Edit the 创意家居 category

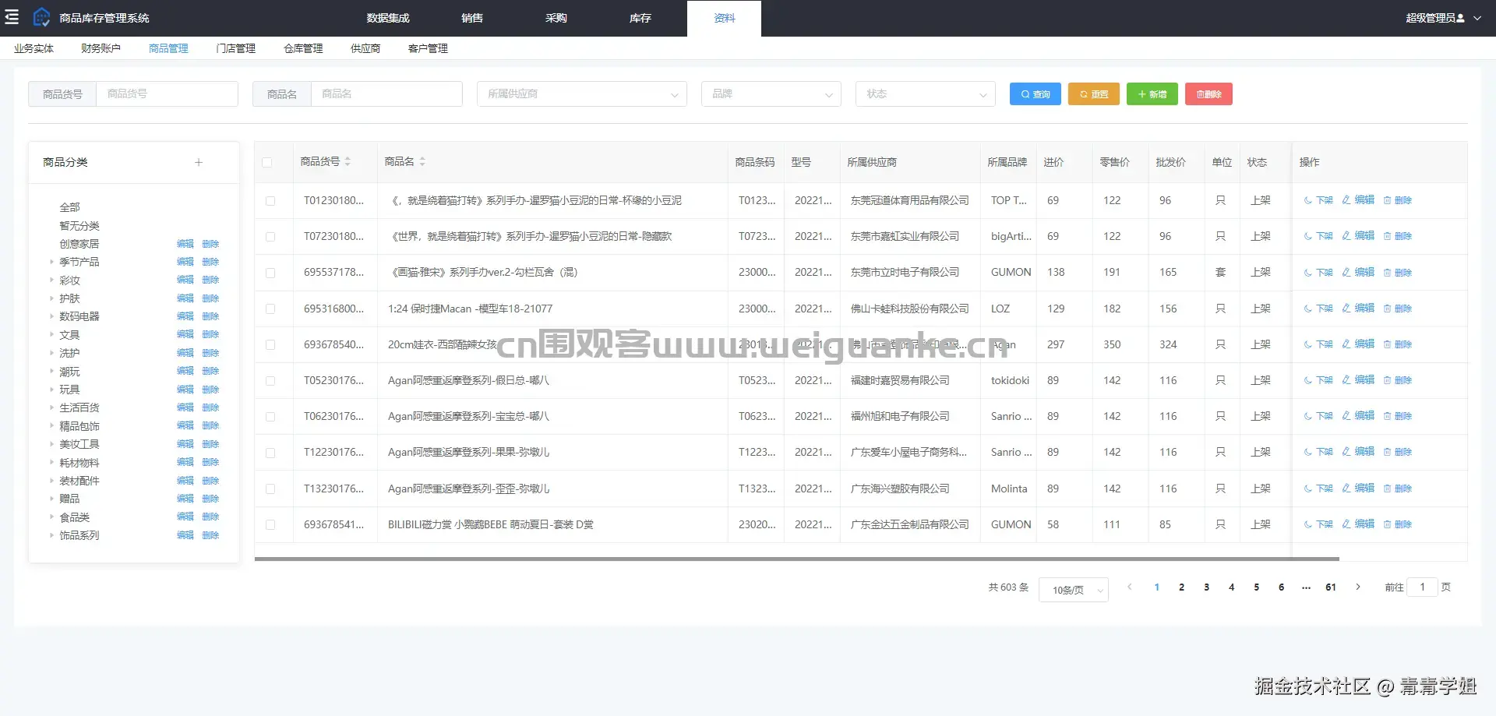(x=185, y=244)
